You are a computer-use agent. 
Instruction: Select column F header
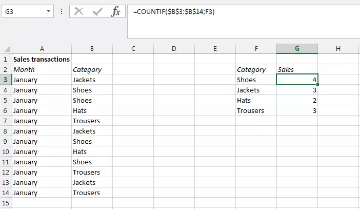point(256,49)
